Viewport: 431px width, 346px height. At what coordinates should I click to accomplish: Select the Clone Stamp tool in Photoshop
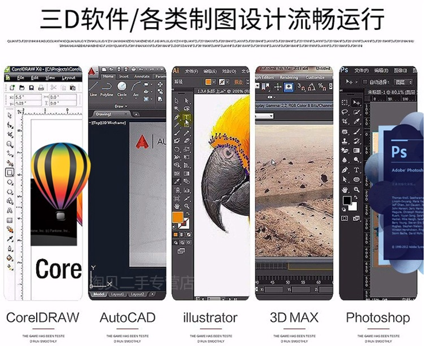(x=345, y=141)
